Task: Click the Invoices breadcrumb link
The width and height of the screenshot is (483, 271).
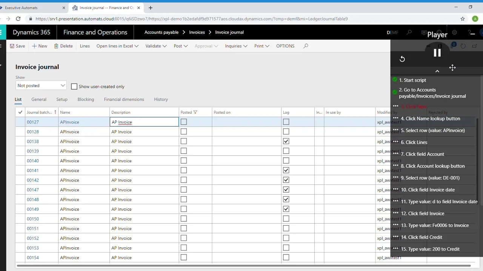Action: click(x=197, y=32)
